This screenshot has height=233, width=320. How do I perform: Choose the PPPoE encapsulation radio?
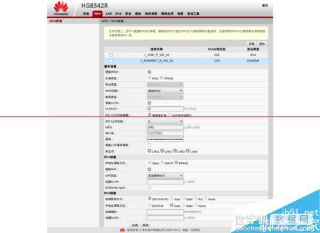point(161,78)
